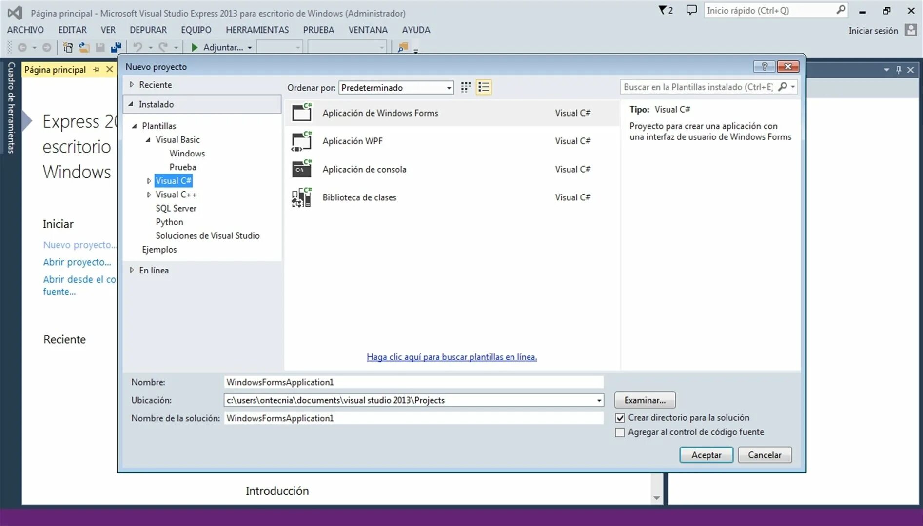Viewport: 923px width, 526px height.
Task: Click the Save toolbar icon
Action: click(x=100, y=47)
